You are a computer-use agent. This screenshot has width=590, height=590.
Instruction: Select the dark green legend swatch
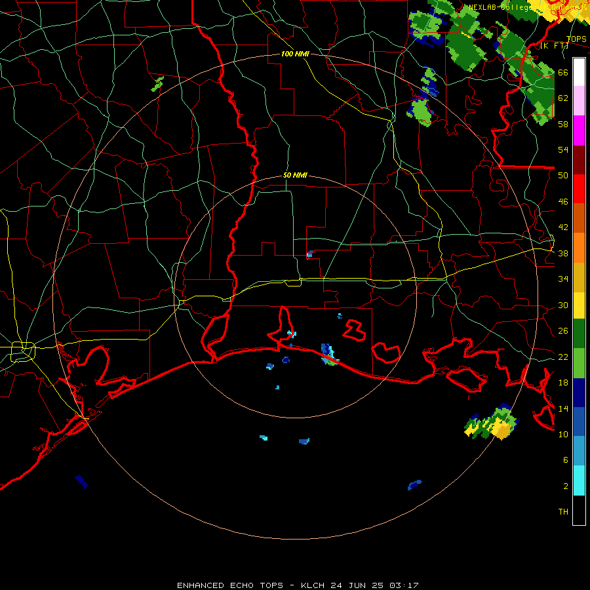pos(579,334)
